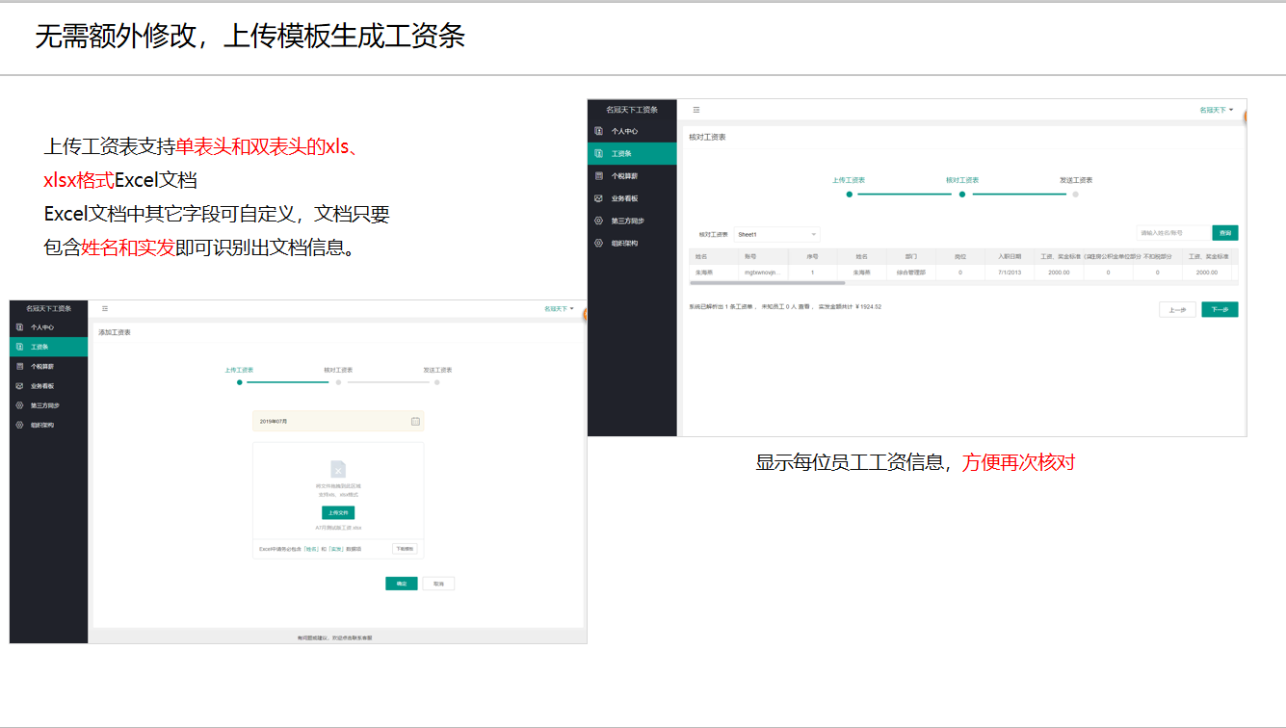Click the 2019年07月 month field
Screen dimensions: 1286x728
click(x=338, y=421)
